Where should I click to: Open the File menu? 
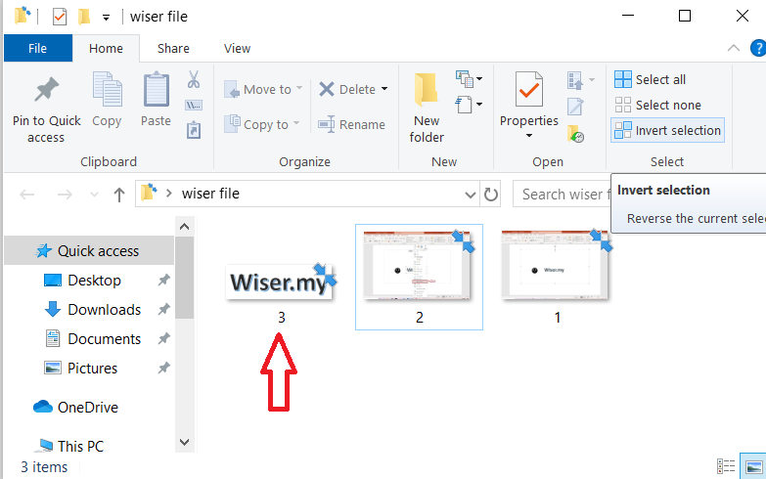pyautogui.click(x=37, y=48)
